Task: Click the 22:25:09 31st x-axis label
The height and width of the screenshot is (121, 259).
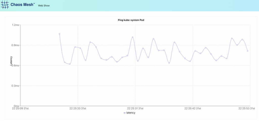Action: (x=20, y=109)
